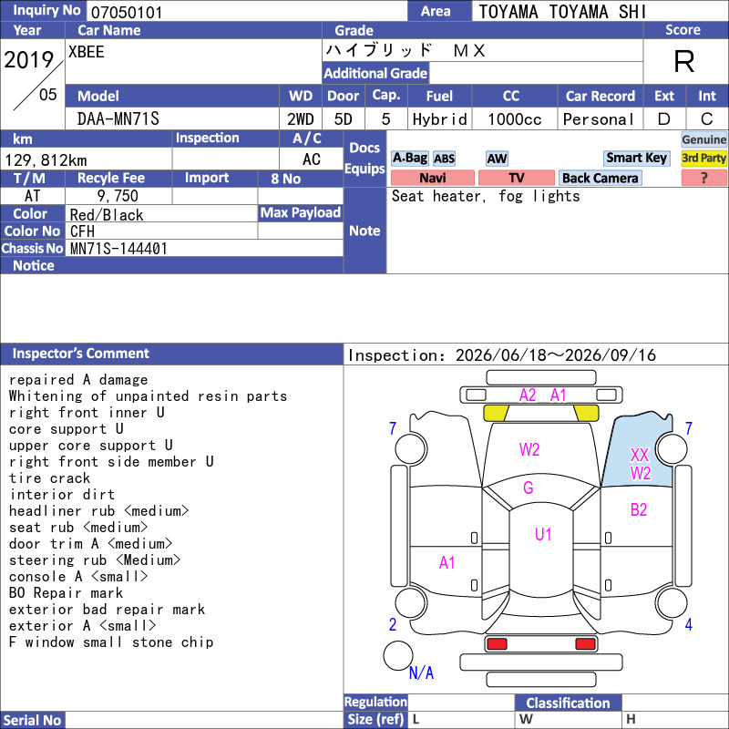Click the car name XBEE
This screenshot has height=729, width=729.
(87, 52)
